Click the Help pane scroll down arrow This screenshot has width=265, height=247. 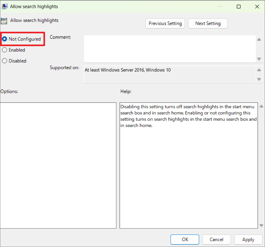tap(261, 225)
